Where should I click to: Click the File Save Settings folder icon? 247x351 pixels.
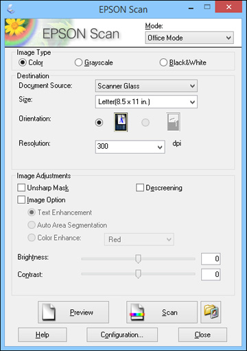click(x=211, y=312)
